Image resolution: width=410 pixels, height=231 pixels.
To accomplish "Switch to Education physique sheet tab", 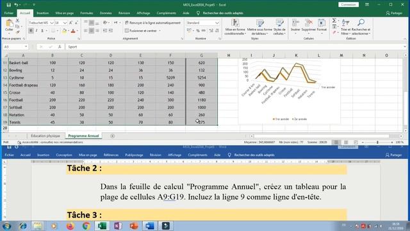I will click(45, 136).
